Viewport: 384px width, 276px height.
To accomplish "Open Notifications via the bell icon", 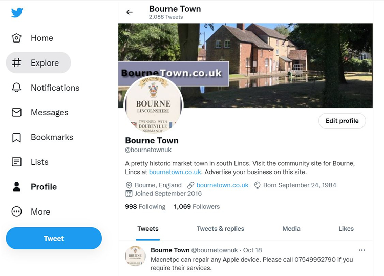I will click(x=17, y=88).
